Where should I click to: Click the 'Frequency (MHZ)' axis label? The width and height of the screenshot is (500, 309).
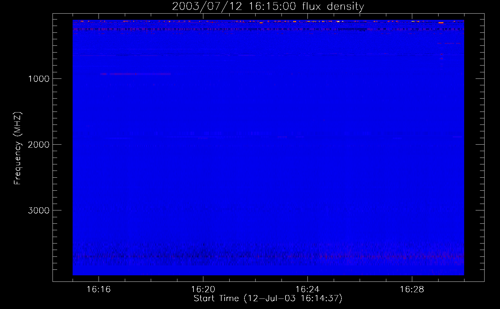click(x=18, y=148)
